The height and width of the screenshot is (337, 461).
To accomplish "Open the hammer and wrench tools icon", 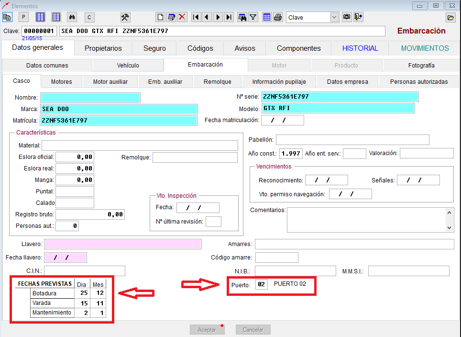I will click(125, 17).
